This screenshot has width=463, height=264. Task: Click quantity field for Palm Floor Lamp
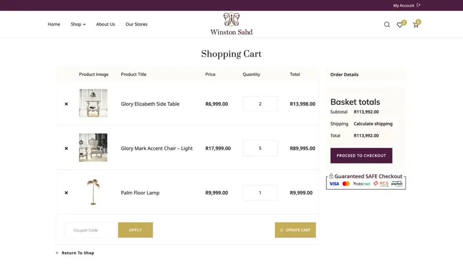pos(260,193)
